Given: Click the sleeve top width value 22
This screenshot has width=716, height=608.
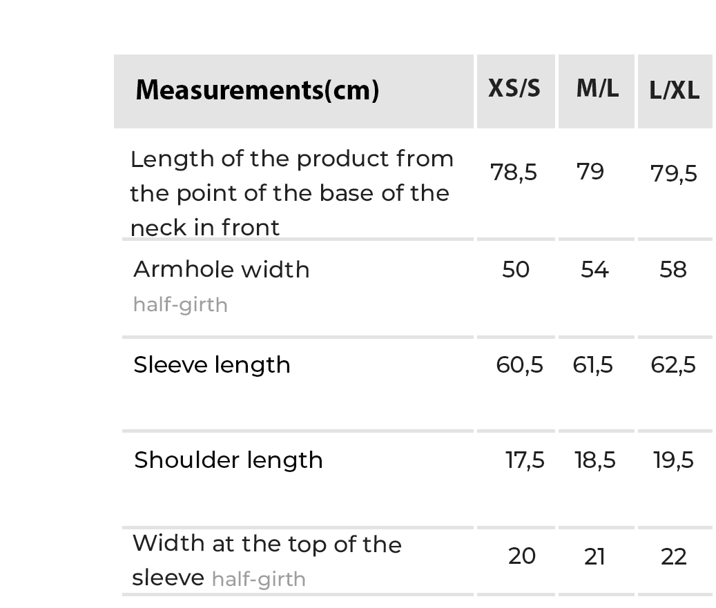Looking at the screenshot, I should point(674,556).
